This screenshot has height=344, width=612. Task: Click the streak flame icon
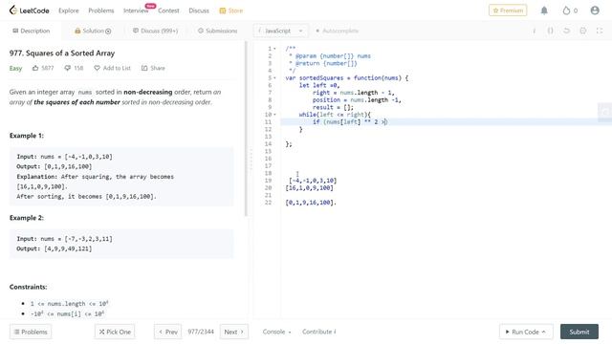pyautogui.click(x=566, y=11)
